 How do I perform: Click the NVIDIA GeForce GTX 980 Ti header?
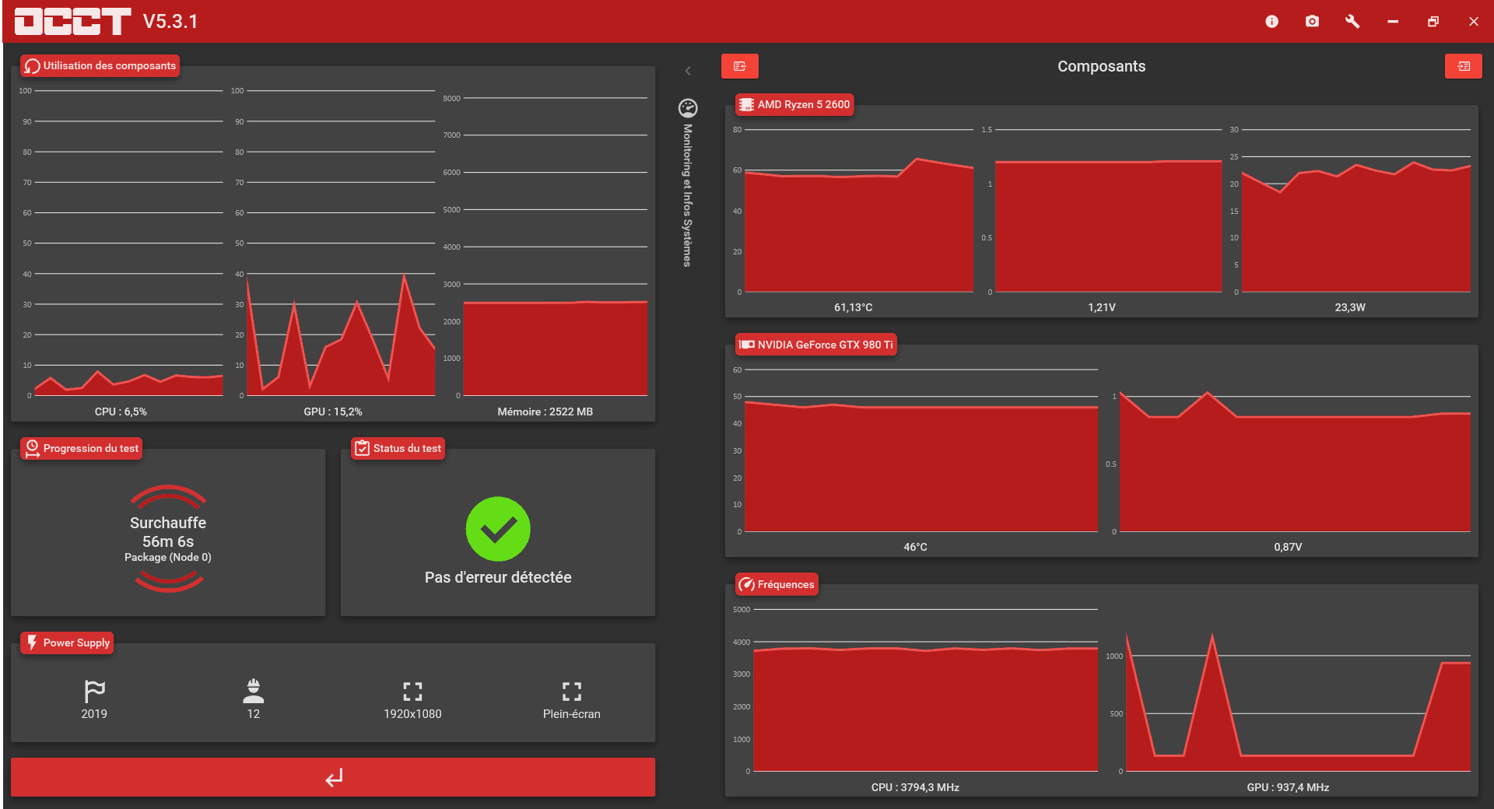tap(816, 345)
